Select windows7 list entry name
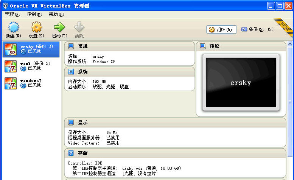 (x=31, y=80)
